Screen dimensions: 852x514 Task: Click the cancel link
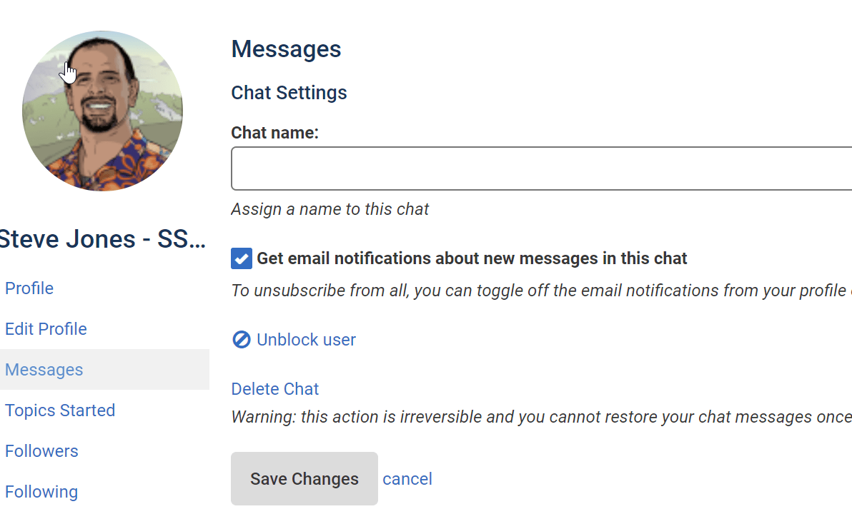pyautogui.click(x=407, y=479)
